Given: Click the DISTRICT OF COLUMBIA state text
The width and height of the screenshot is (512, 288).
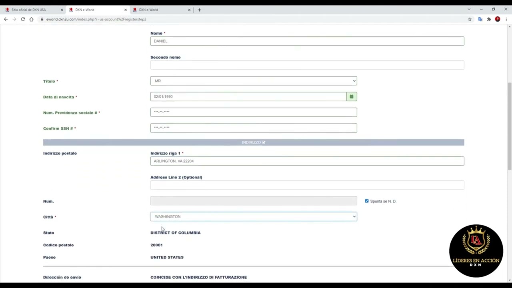Looking at the screenshot, I should pos(176,232).
